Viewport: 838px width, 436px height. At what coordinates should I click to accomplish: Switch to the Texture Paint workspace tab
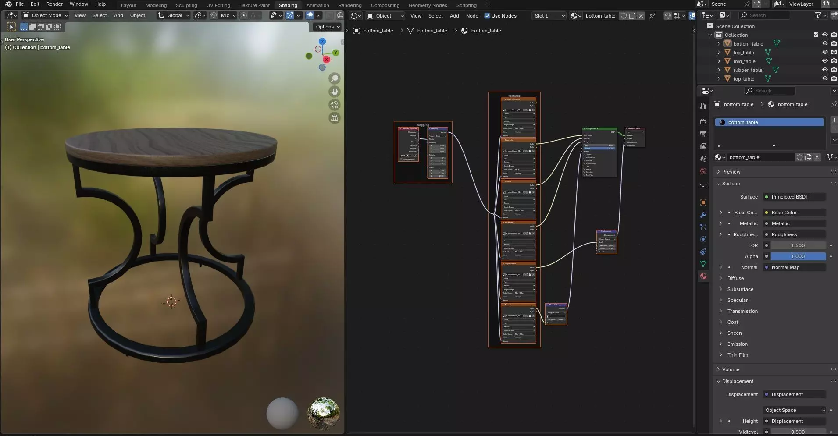254,5
